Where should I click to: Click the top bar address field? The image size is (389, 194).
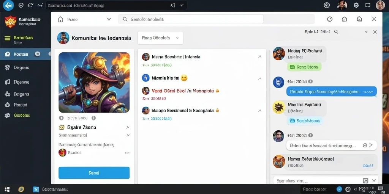[116, 5]
